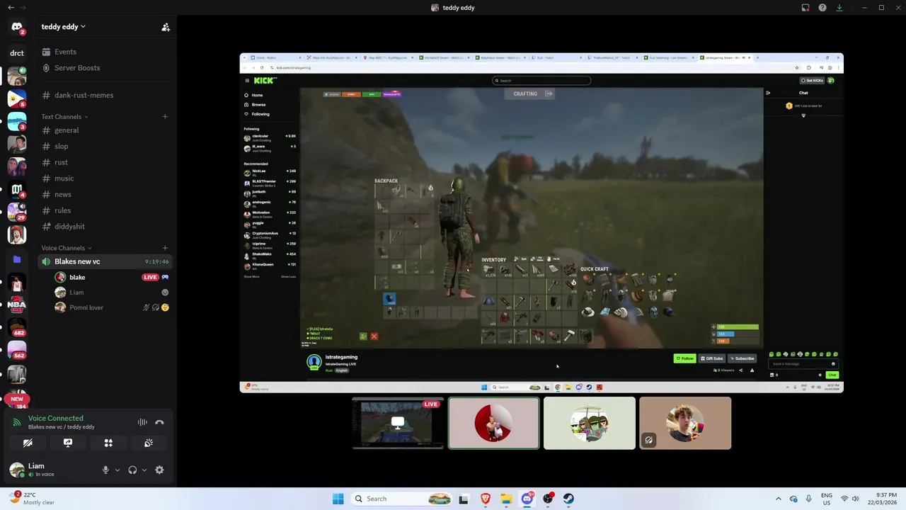Collapse the Text Channels category
Image resolution: width=906 pixels, height=510 pixels.
pos(64,116)
